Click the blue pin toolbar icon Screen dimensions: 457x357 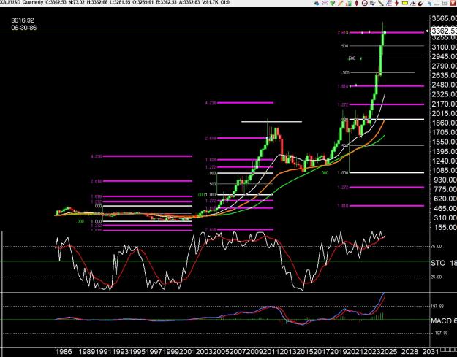click(429, 3)
